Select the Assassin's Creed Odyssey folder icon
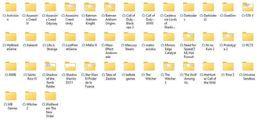257x121 pixels. 50,7
